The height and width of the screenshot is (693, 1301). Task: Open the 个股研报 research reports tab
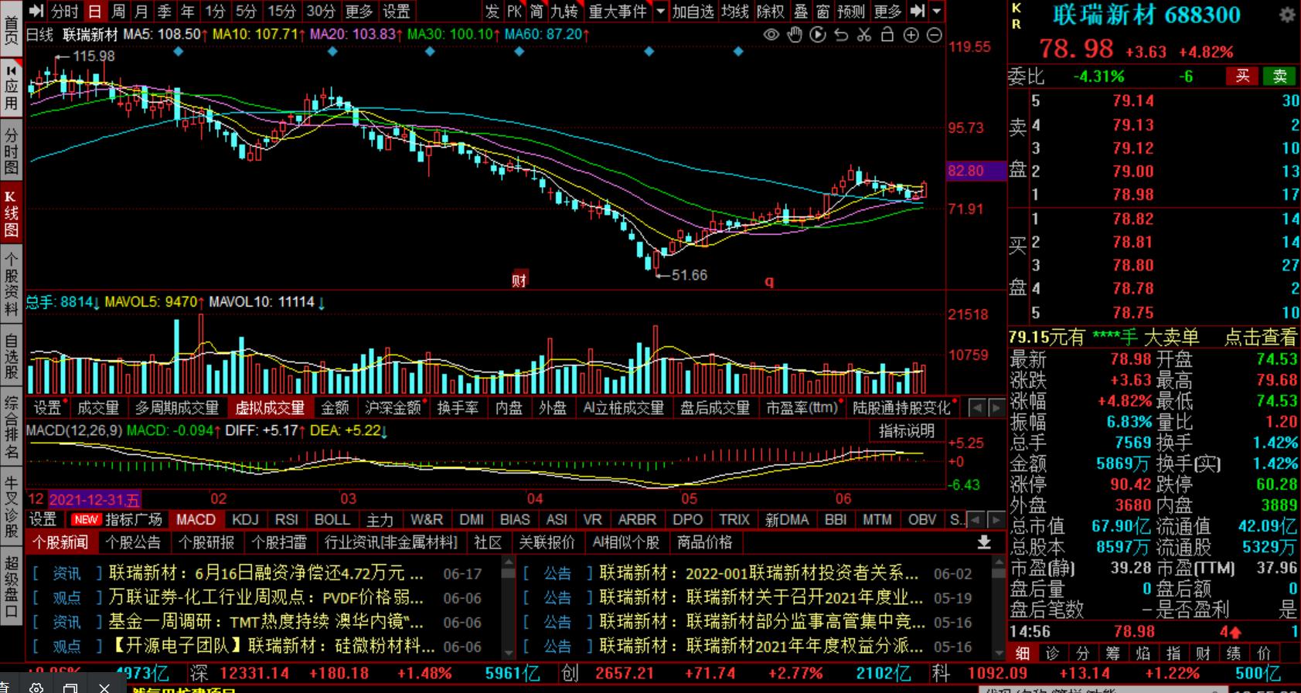(206, 542)
